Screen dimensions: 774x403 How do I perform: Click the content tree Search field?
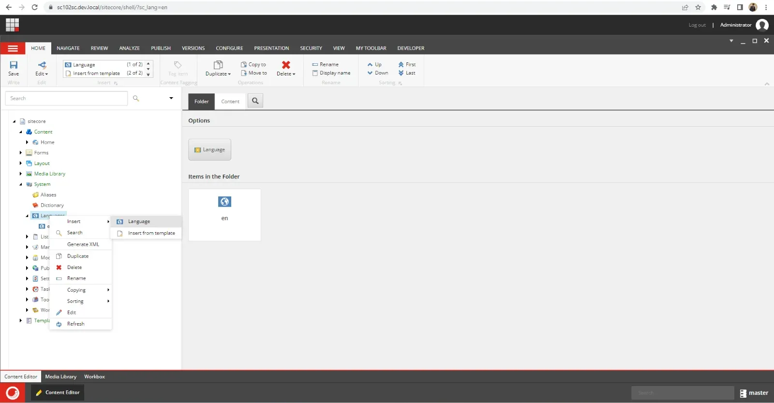66,98
